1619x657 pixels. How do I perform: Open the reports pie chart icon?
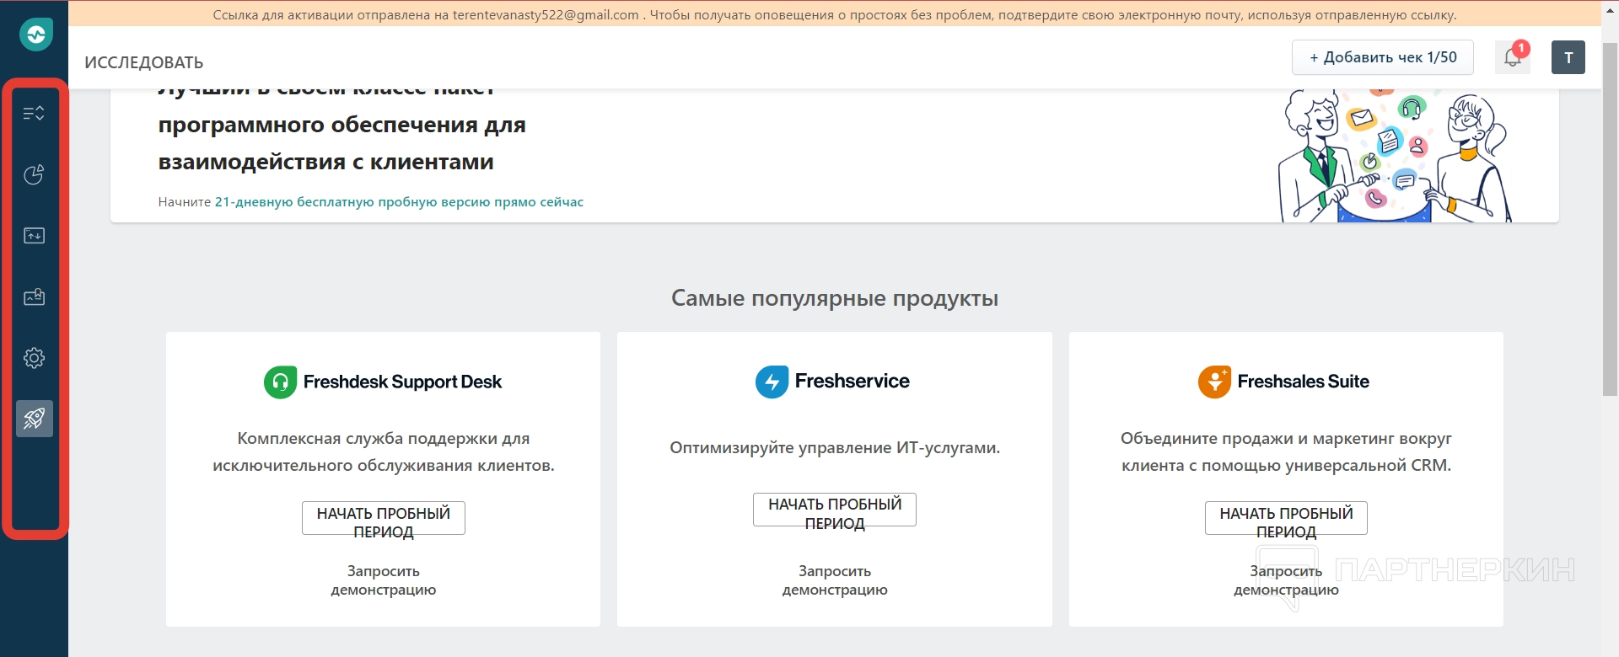coord(34,174)
